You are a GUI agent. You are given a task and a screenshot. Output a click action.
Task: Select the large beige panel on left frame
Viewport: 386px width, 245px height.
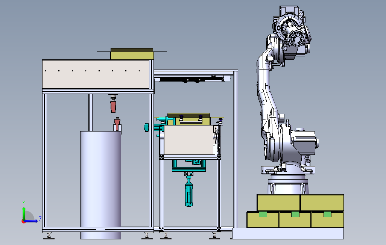click(96, 74)
